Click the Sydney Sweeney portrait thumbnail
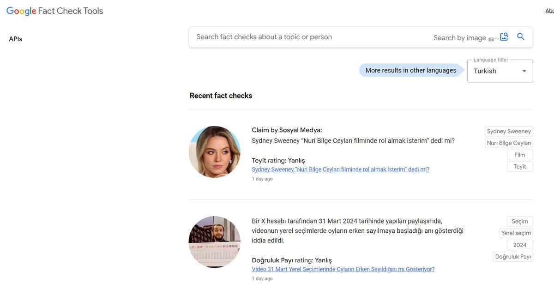The image size is (554, 290). (x=215, y=152)
